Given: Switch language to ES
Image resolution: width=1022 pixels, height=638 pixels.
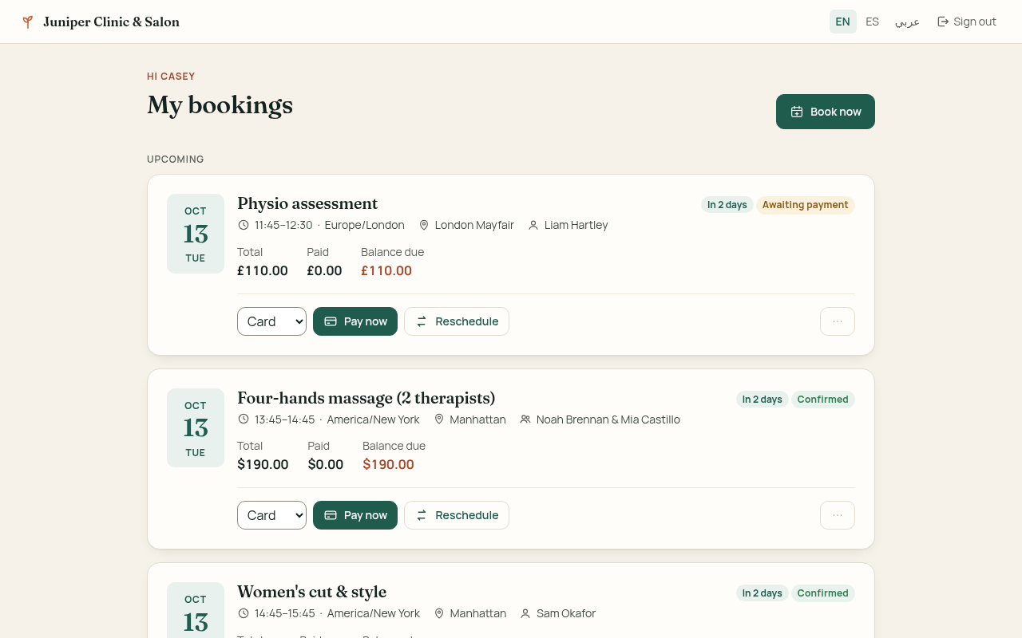Looking at the screenshot, I should (873, 22).
